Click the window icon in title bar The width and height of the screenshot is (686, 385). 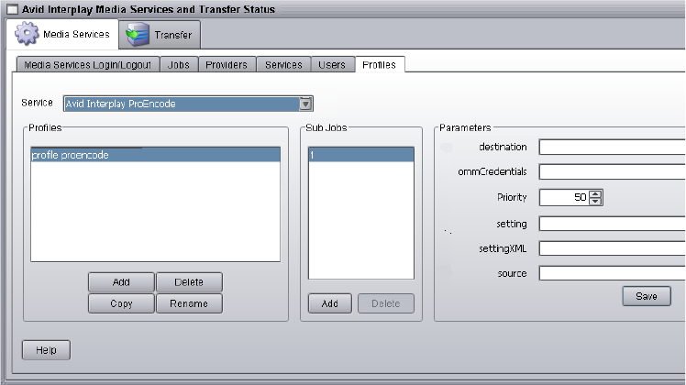(x=10, y=8)
